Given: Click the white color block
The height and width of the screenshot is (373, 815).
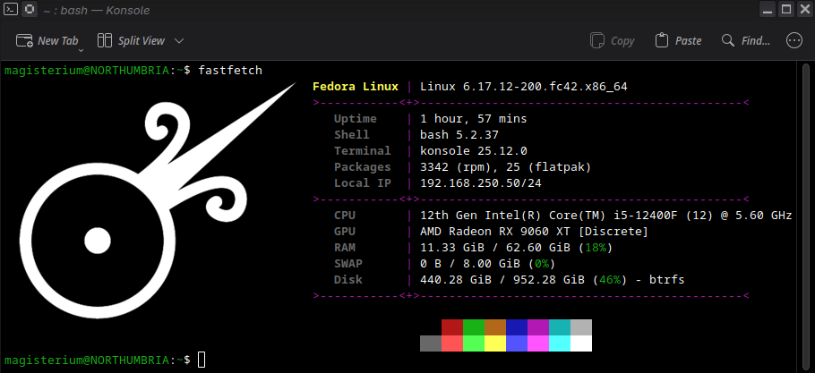Looking at the screenshot, I should (581, 343).
